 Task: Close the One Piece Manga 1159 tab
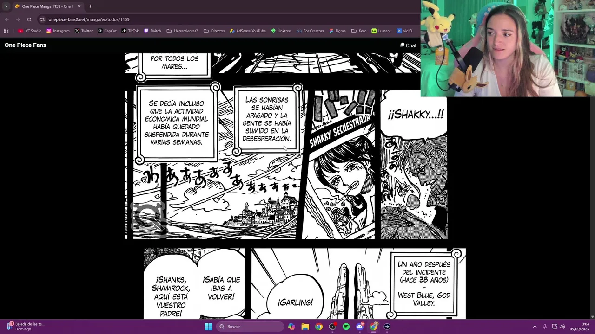coord(79,6)
